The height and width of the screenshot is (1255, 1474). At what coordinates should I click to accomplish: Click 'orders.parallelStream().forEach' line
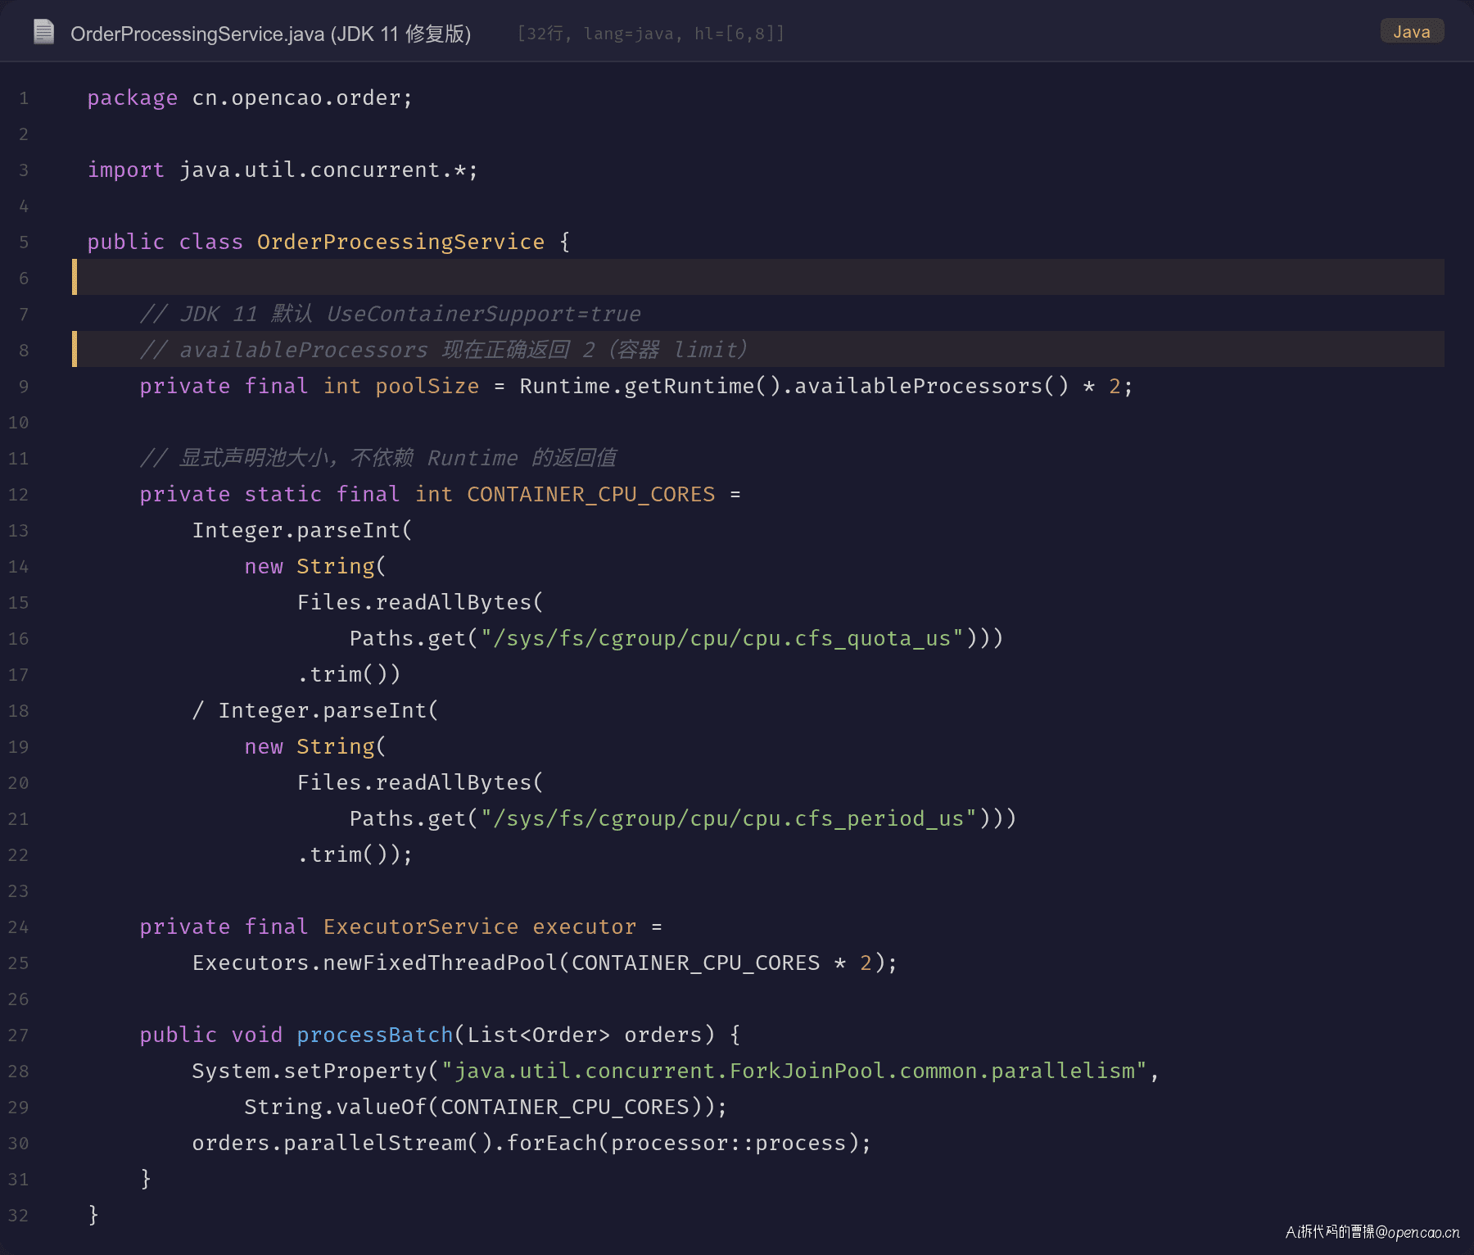531,1144
